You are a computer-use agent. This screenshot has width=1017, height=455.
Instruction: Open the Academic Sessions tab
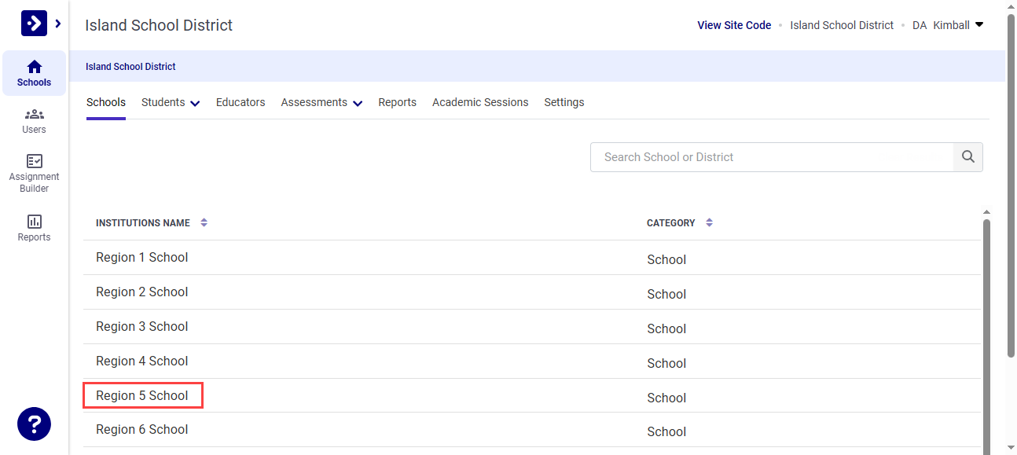pyautogui.click(x=480, y=102)
